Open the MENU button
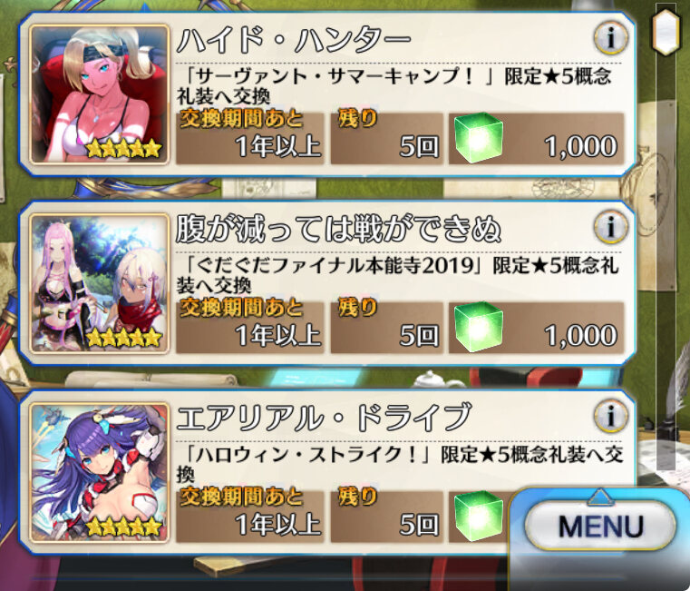690x591 pixels. point(600,526)
